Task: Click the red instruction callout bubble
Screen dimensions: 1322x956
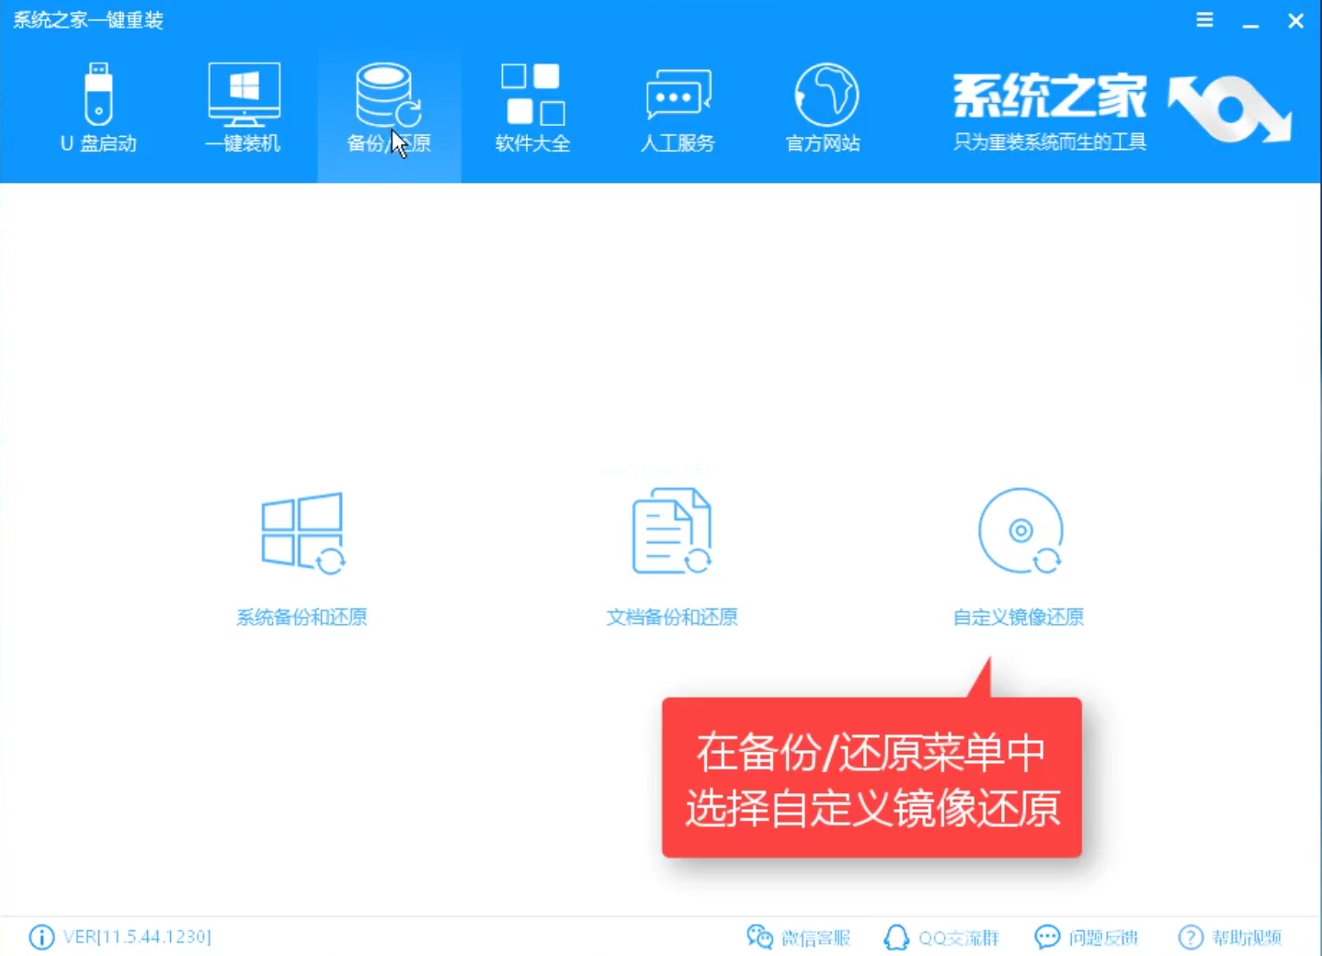Action: (871, 778)
